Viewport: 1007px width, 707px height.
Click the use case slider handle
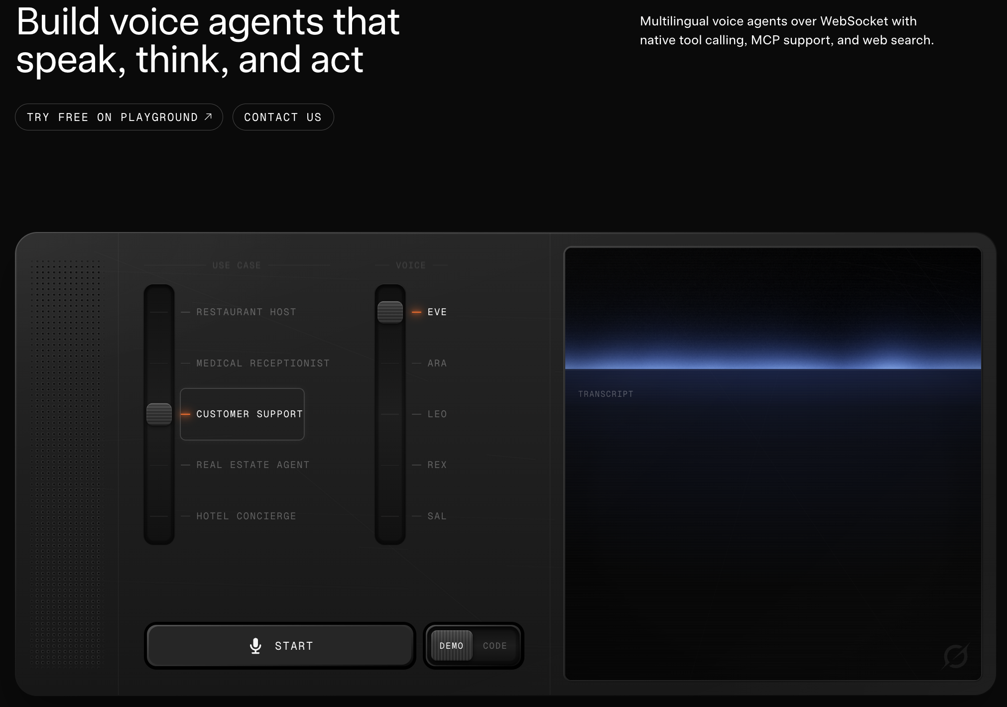coord(159,414)
